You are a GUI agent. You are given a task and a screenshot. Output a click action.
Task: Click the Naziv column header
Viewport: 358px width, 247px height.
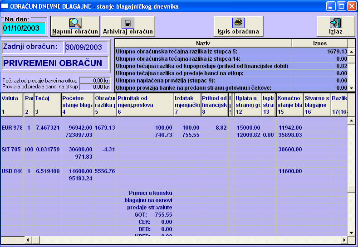tap(203, 43)
